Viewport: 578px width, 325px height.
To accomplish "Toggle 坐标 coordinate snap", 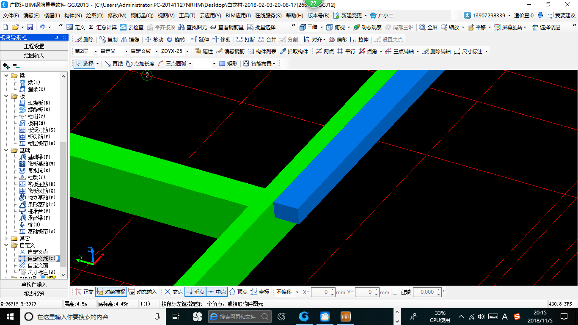I will tap(260, 292).
